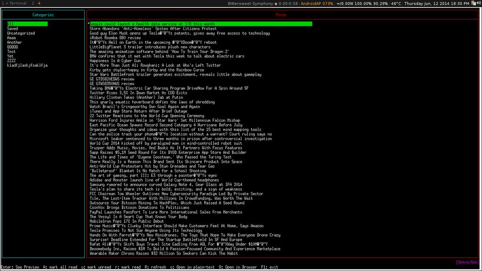The height and width of the screenshot is (271, 482).
Task: Select the 'Yet' category
Action: coord(10,56)
